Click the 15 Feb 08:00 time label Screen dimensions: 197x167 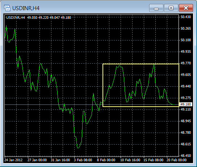coord(154,160)
